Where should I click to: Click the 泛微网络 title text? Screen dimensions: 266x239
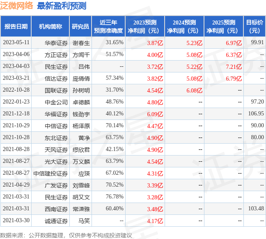pyautogui.click(x=16, y=6)
